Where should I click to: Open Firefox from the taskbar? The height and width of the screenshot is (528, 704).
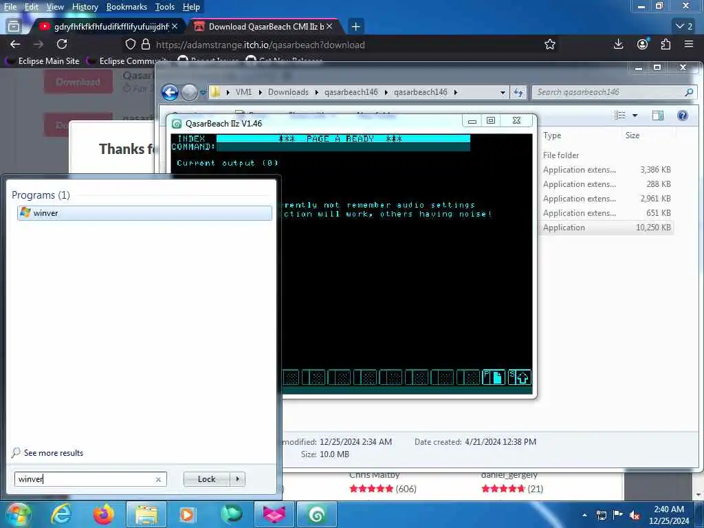(103, 514)
